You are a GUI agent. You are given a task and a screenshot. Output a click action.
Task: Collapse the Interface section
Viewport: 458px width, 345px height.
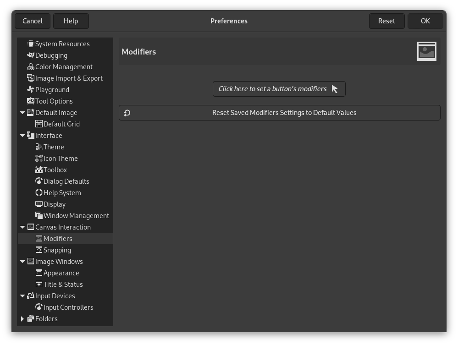[x=22, y=135]
